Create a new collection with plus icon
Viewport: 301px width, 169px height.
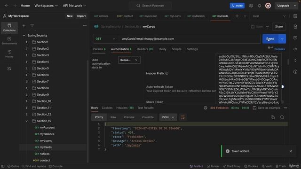pyautogui.click(x=24, y=25)
